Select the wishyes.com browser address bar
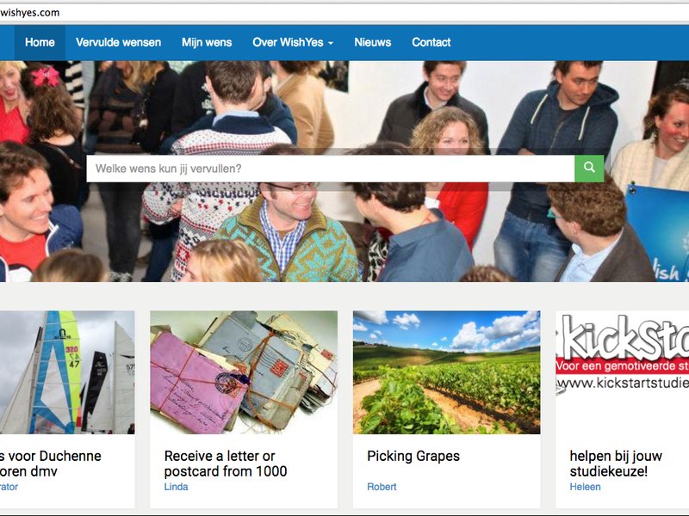 (x=344, y=13)
